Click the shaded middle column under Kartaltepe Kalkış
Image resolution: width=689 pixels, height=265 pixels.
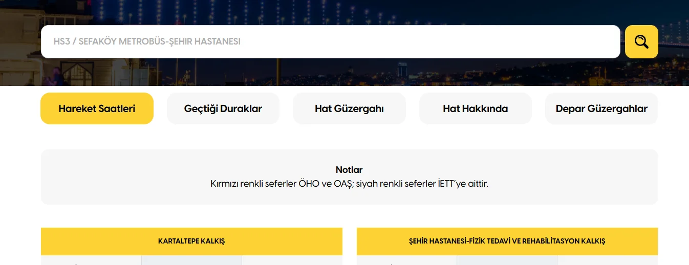[191, 260]
